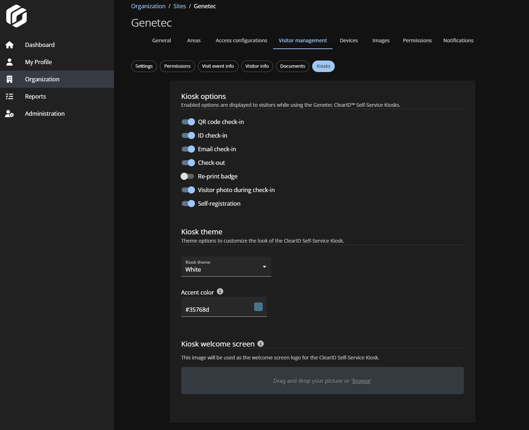Click the Dashboard home icon
This screenshot has height=430, width=529.
10,45
